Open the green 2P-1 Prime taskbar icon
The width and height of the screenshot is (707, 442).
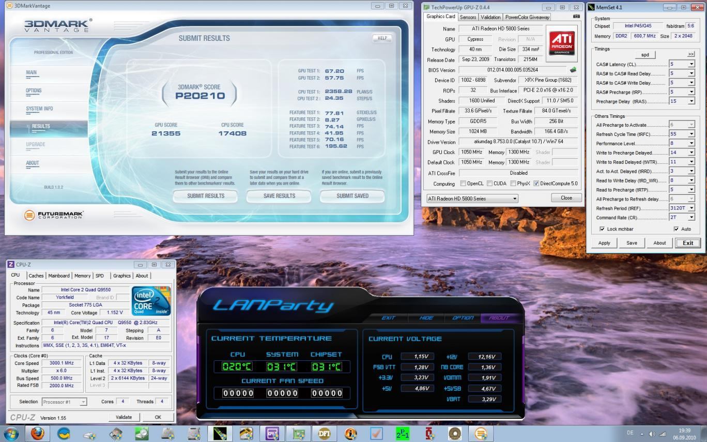403,433
